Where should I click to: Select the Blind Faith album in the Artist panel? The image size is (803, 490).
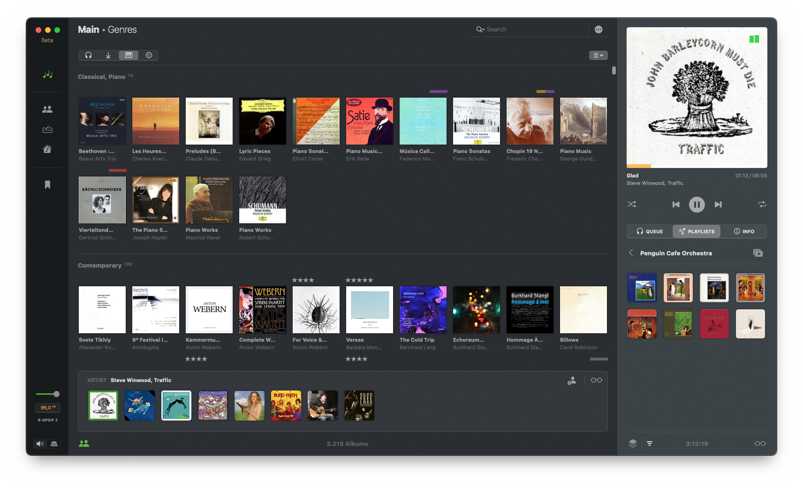(286, 406)
